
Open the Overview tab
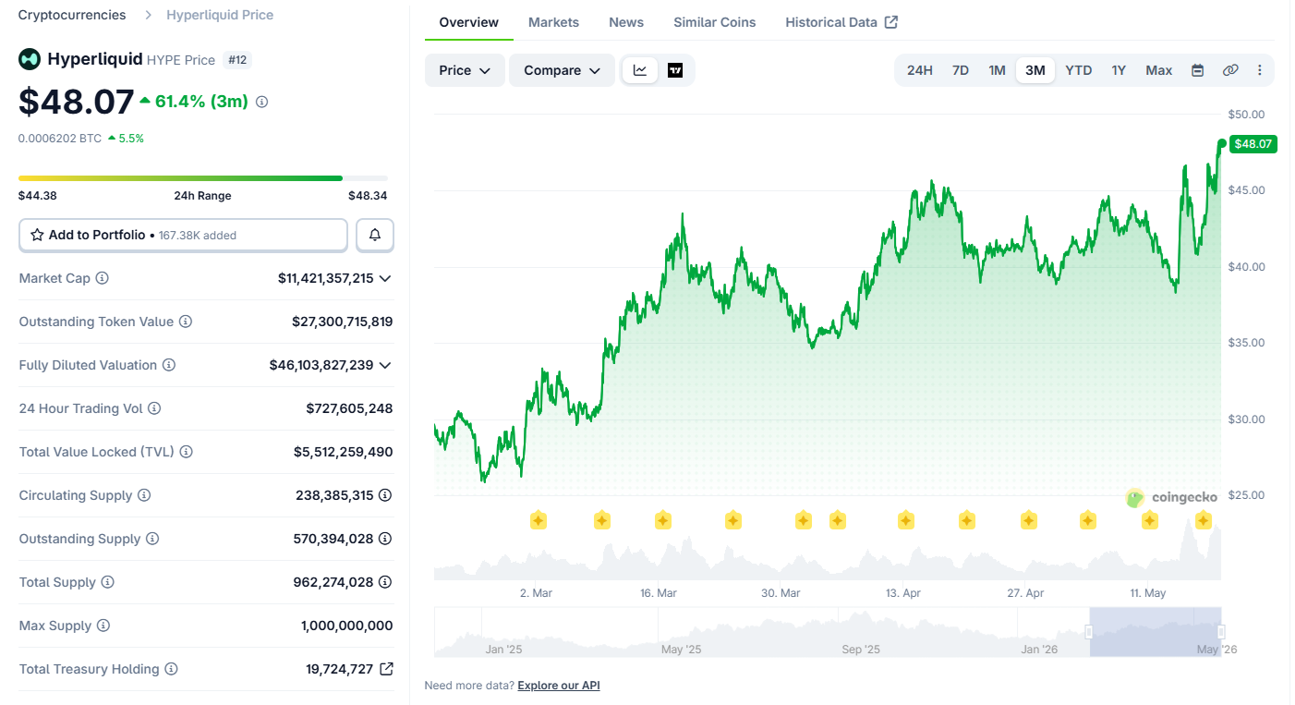click(x=469, y=22)
